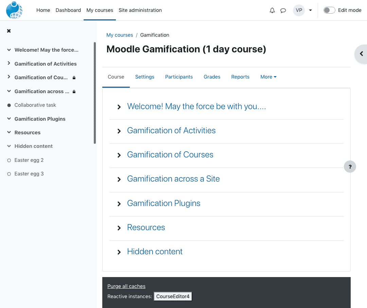The image size is (367, 308).
Task: Click the VP user avatar
Action: (299, 10)
